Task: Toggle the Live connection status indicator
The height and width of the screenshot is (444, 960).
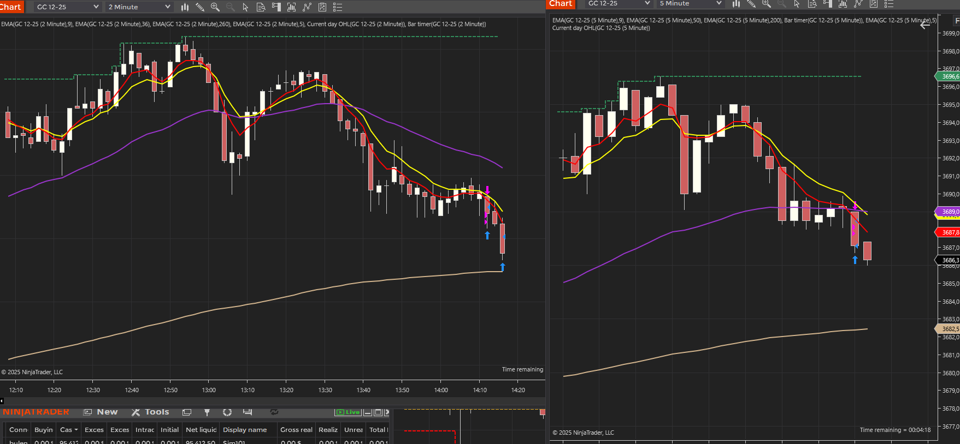Action: pyautogui.click(x=348, y=412)
